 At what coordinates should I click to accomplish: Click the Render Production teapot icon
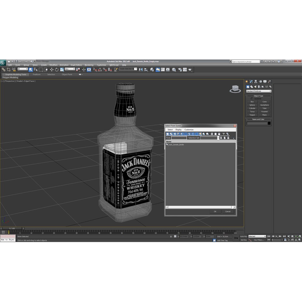click(x=190, y=70)
